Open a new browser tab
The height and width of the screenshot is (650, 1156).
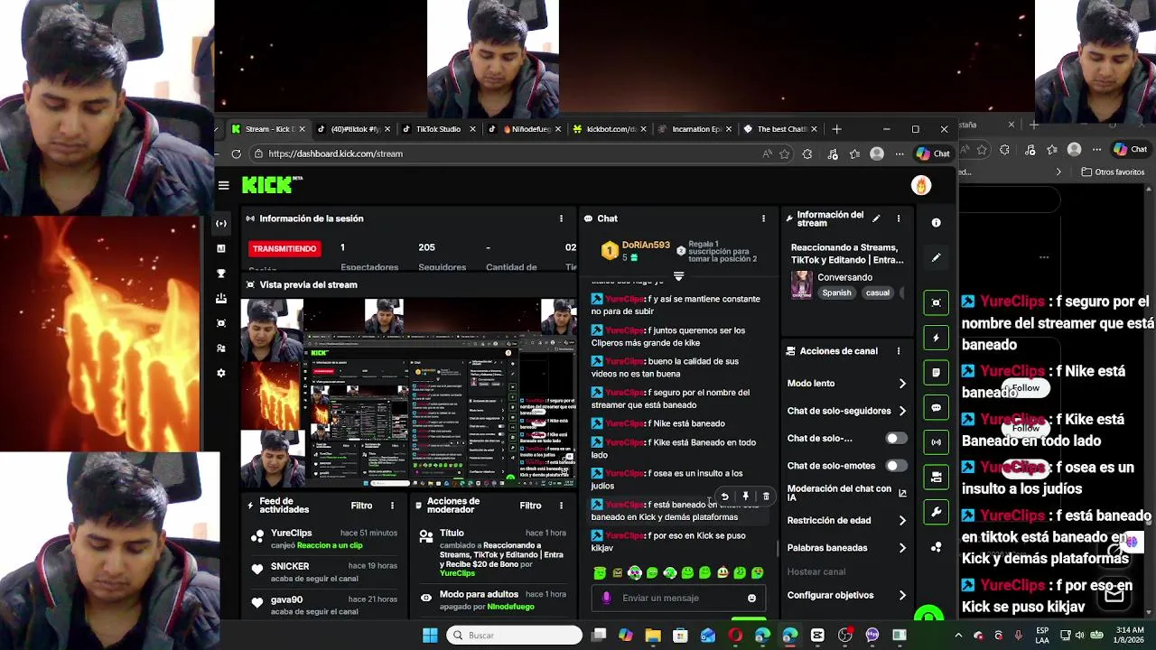pyautogui.click(x=836, y=129)
